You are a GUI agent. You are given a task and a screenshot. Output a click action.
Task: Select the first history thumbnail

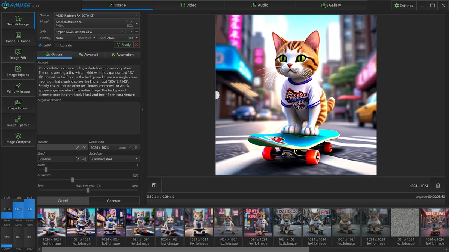click(52, 227)
